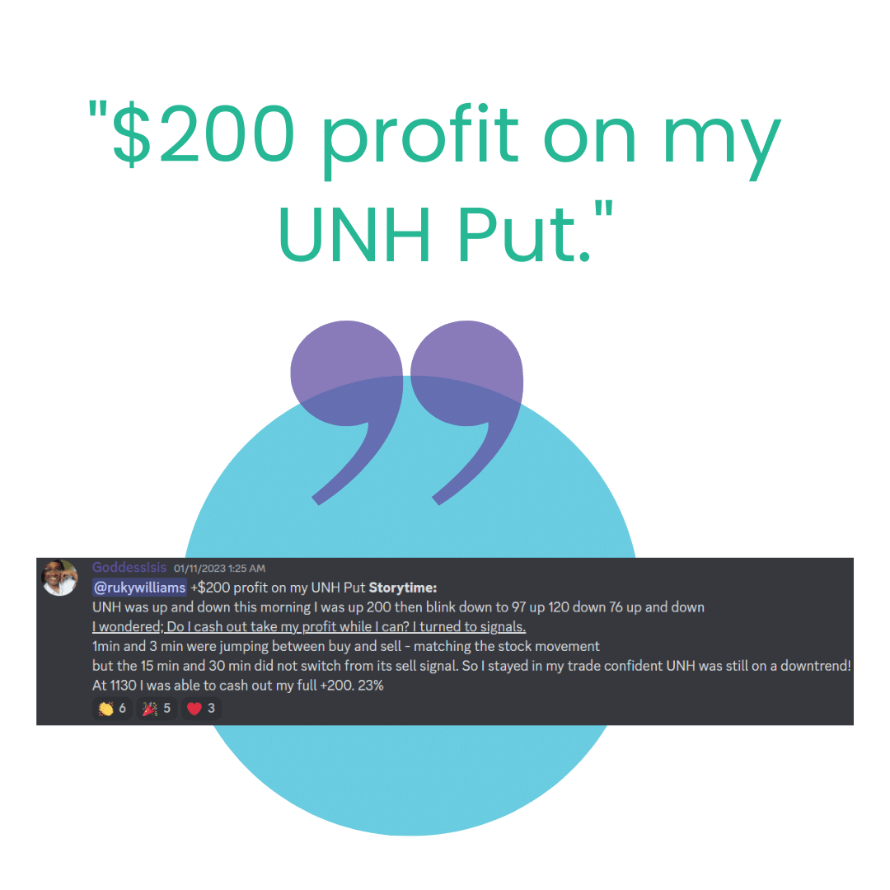The height and width of the screenshot is (890, 890).
Task: Click the green "$200 profit on my" headline
Action: (435, 138)
